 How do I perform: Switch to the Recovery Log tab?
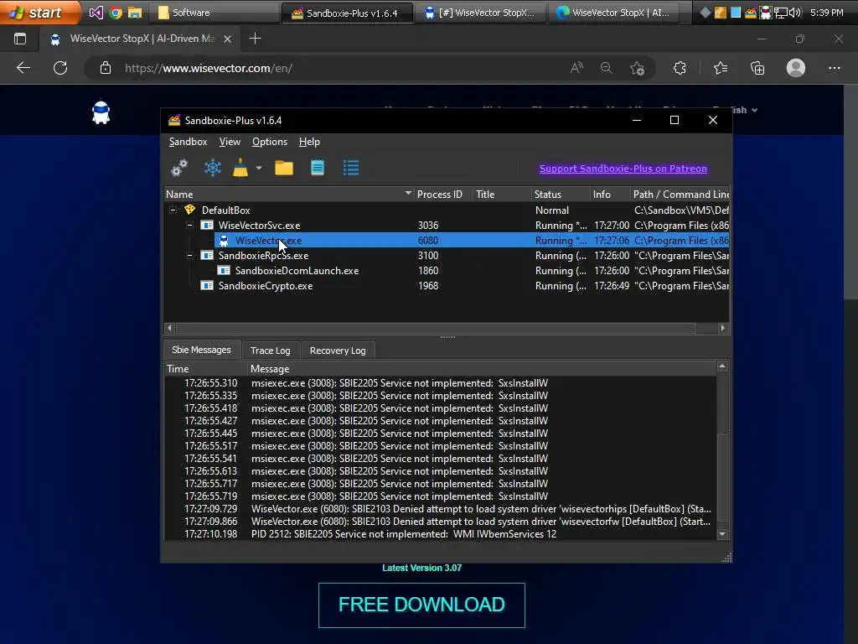pos(338,351)
